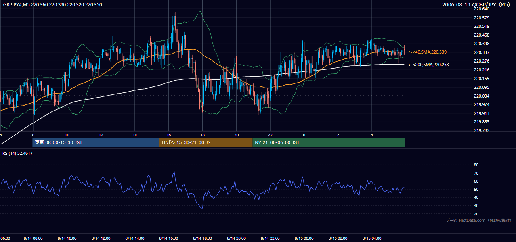Screen dimensions: 516x242
Task: Click the 8/14 18:00 date axis label
Action: 203,238
